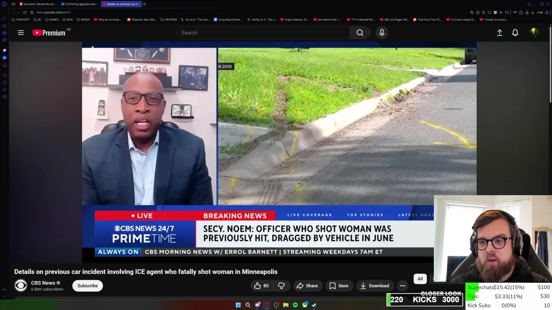552x310 pixels.
Task: Open the account avatar menu
Action: [x=533, y=33]
